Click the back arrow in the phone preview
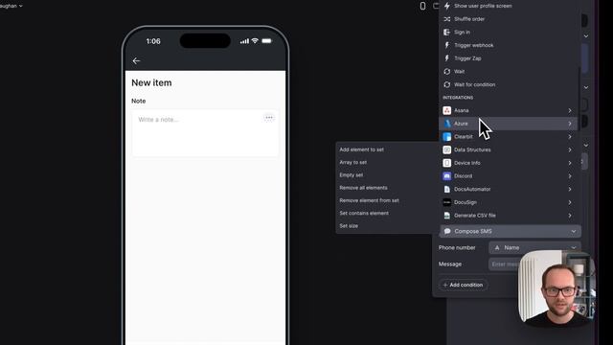The image size is (613, 345). [x=136, y=61]
